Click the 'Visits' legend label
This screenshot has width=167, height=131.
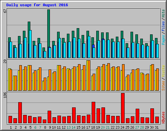pos(163,71)
